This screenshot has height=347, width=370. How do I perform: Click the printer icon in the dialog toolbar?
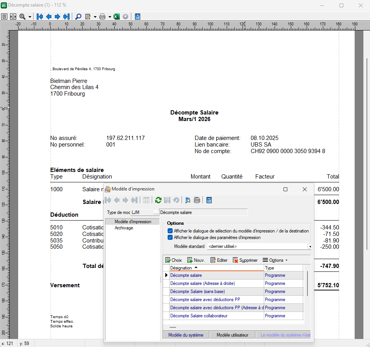tap(197, 200)
